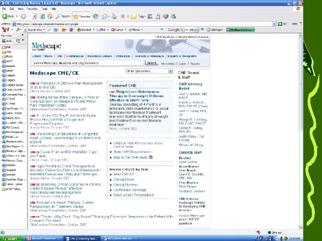Expand the Yahoo News dropdown
This screenshot has width=322, height=241.
click(x=142, y=30)
